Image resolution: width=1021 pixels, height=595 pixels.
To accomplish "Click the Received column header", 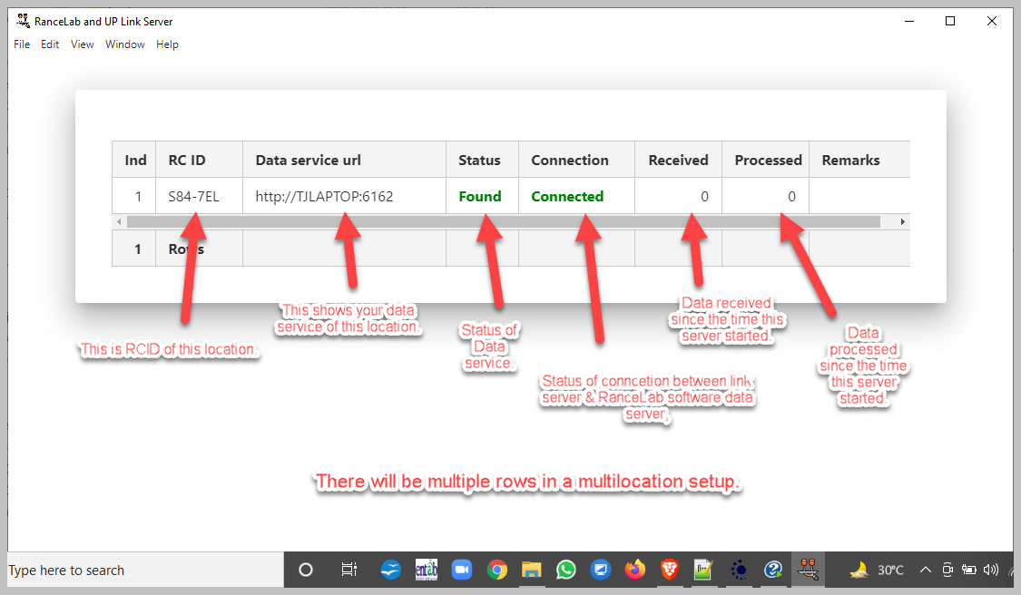I will click(679, 160).
